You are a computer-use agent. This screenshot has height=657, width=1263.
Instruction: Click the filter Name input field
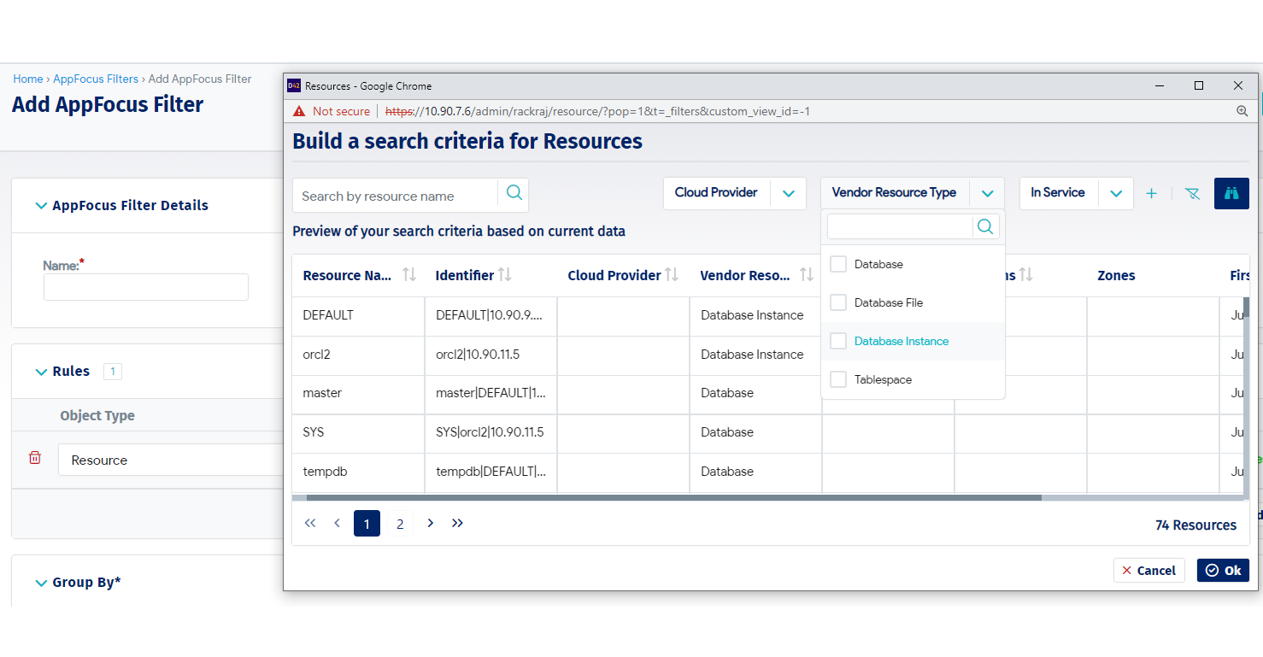(x=146, y=287)
